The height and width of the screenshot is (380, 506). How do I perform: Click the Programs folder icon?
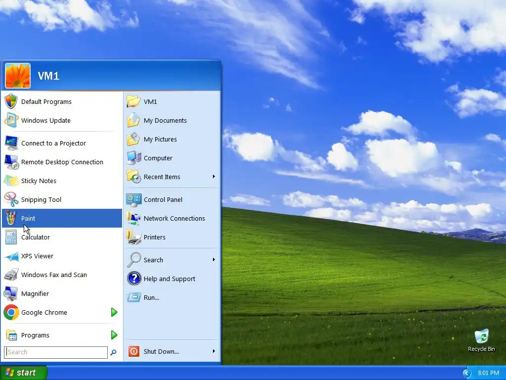11,335
